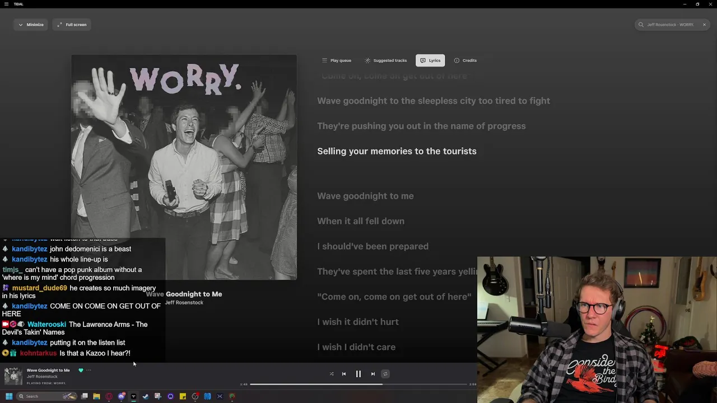Open the Play queue tab
Viewport: 717px width, 403px height.
point(337,60)
